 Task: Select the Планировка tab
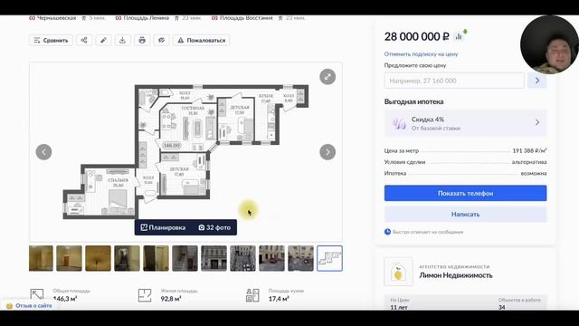tap(163, 227)
